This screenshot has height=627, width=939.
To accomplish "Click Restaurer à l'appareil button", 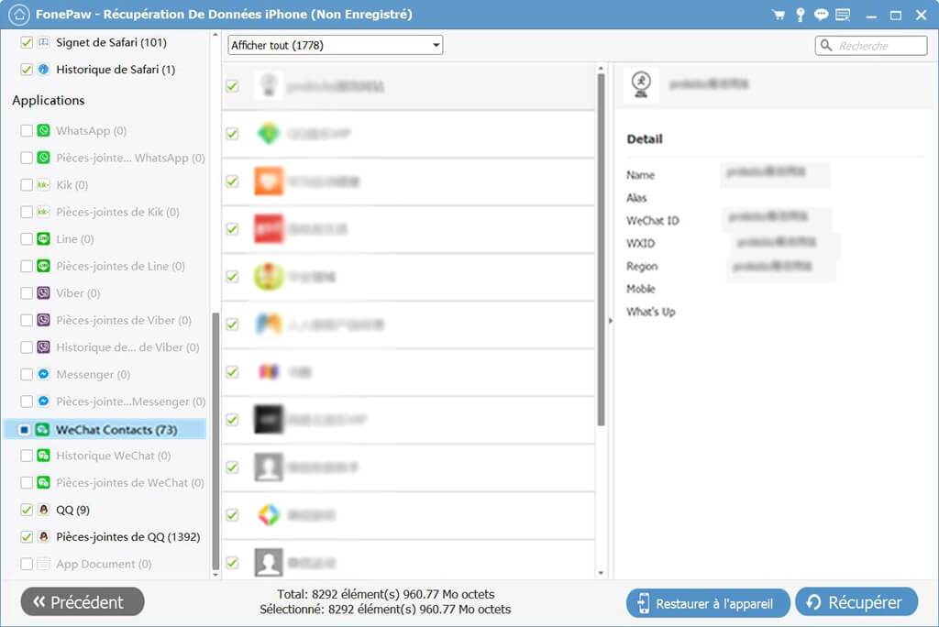I will pyautogui.click(x=708, y=603).
